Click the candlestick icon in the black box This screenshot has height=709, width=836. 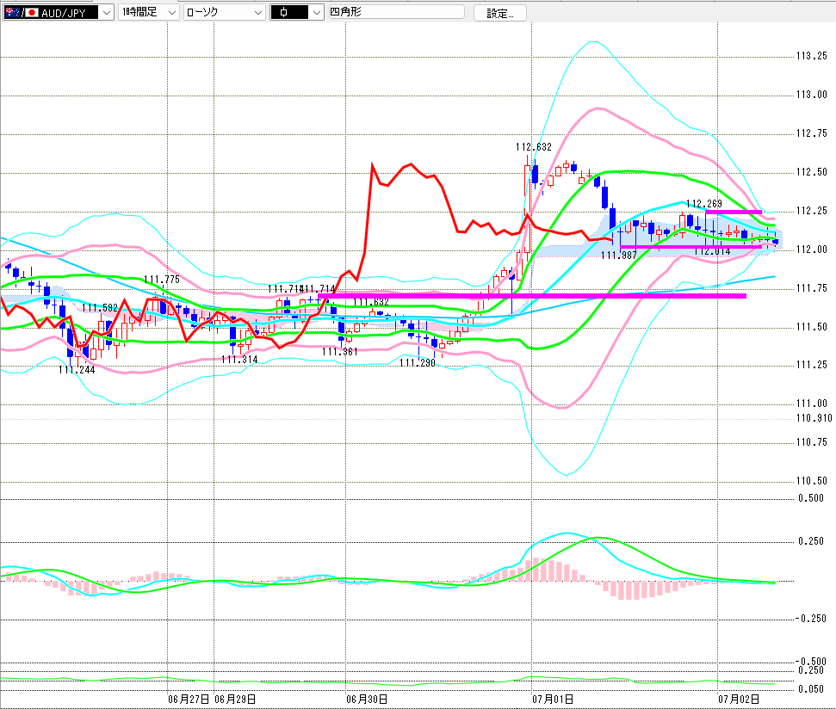coord(283,12)
